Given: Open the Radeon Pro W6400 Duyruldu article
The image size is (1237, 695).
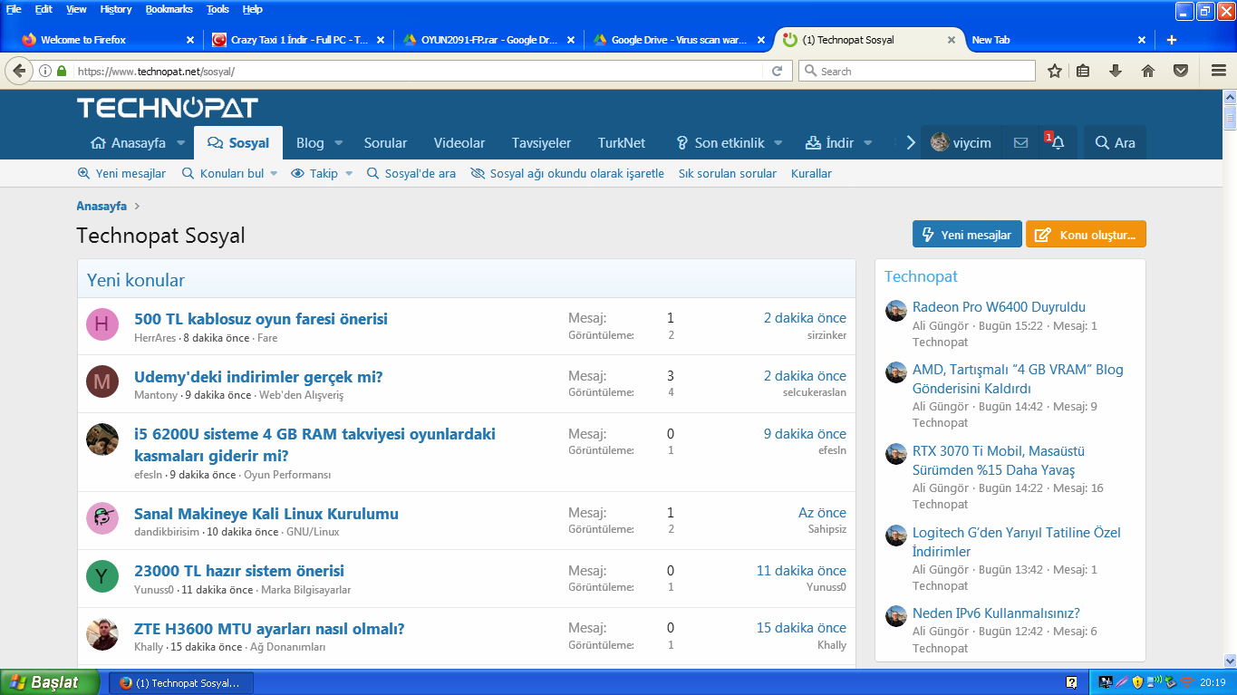Looking at the screenshot, I should tap(999, 307).
